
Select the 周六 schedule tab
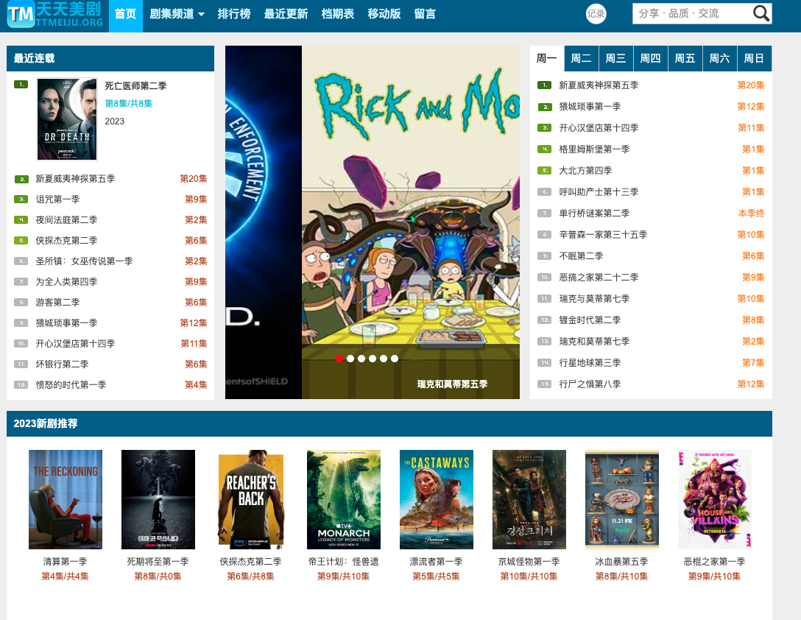pyautogui.click(x=720, y=58)
